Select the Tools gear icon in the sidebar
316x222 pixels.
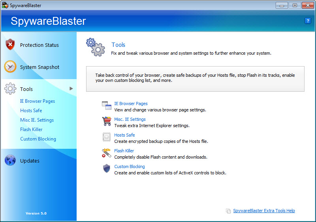point(10,89)
